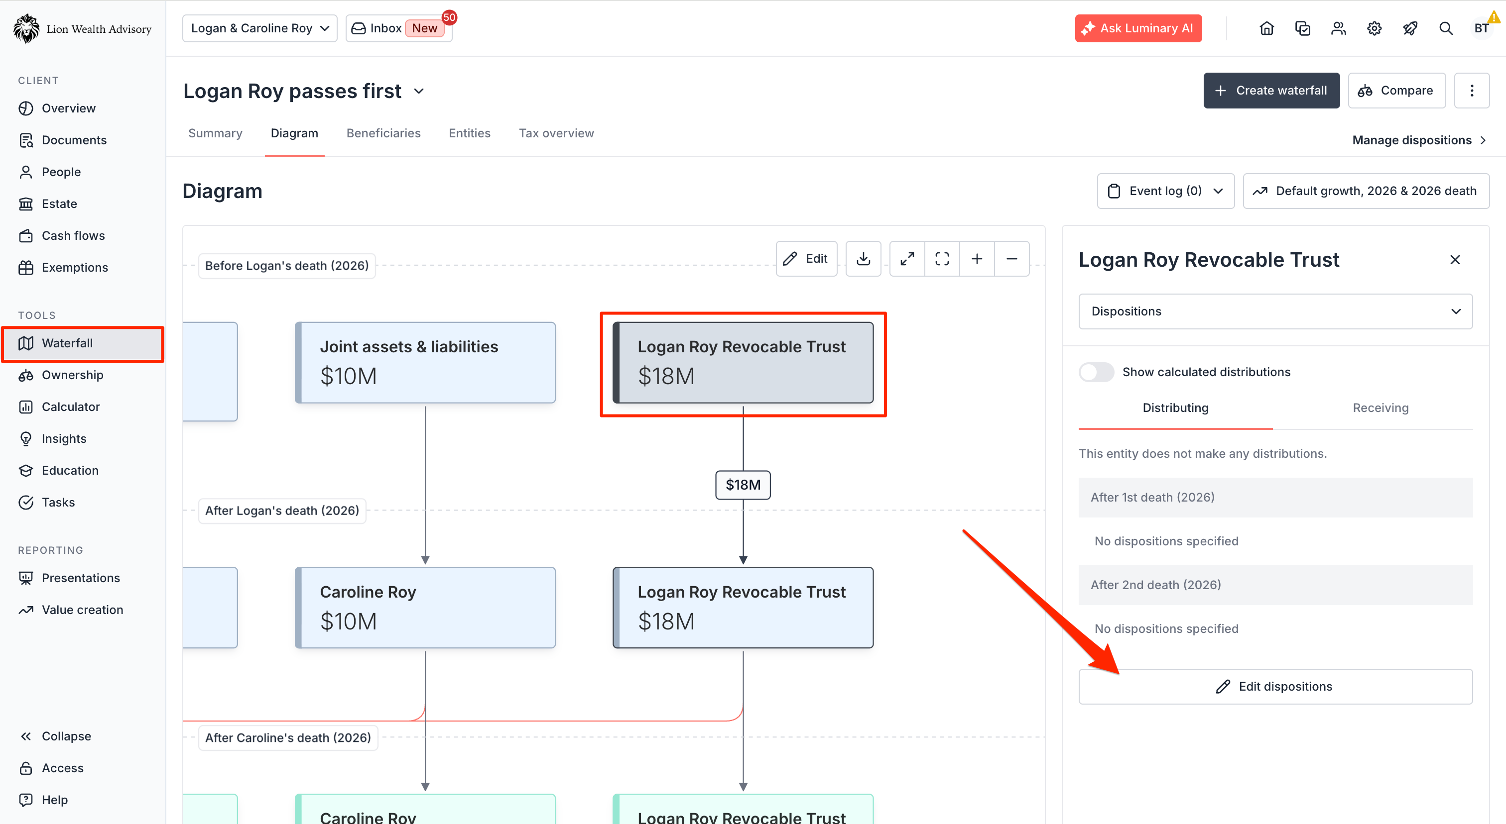This screenshot has width=1506, height=824.
Task: Open search magnifier icon
Action: [x=1446, y=28]
